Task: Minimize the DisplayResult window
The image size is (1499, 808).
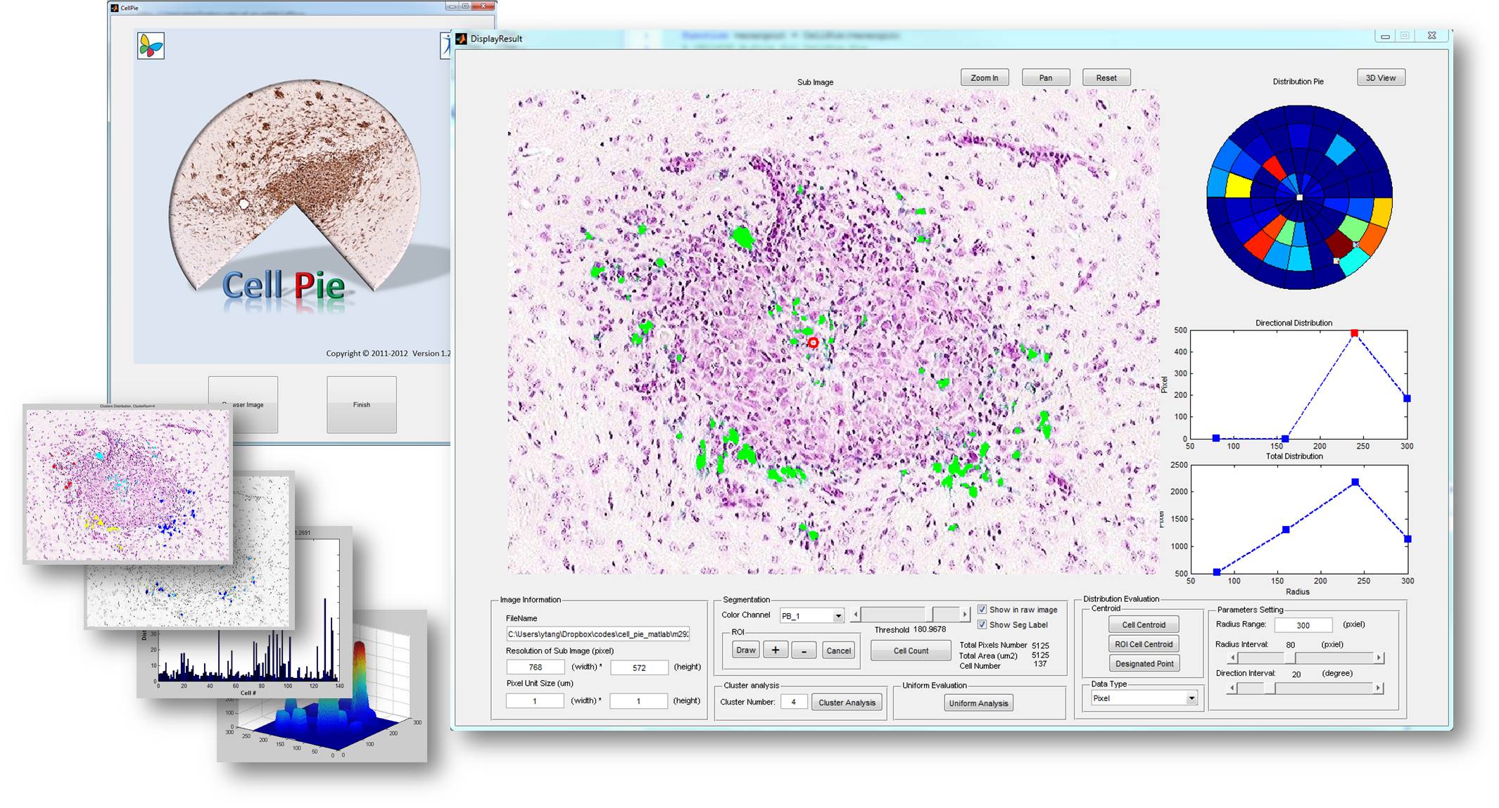Action: pyautogui.click(x=1385, y=36)
